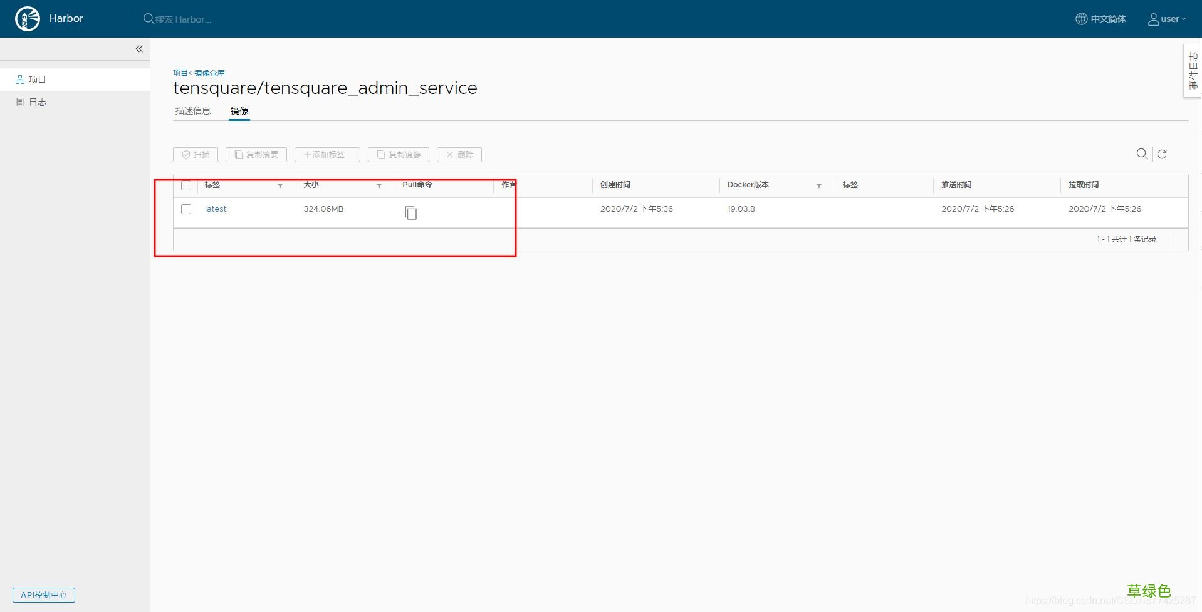Toggle the select-all checkbox in header
The height and width of the screenshot is (612, 1202).
click(x=186, y=185)
